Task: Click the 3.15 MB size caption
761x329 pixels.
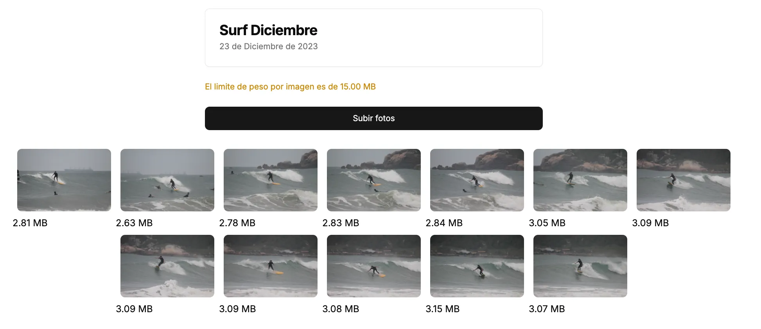Action: point(442,309)
